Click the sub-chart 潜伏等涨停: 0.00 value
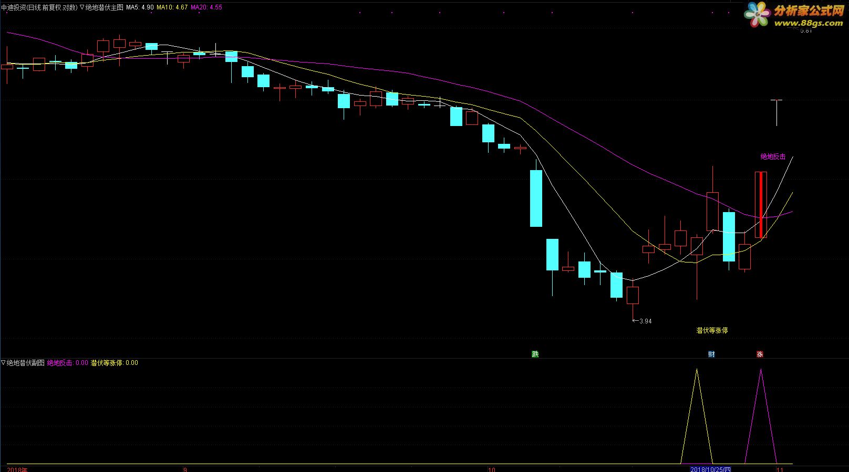This screenshot has height=472, width=849. click(x=115, y=363)
